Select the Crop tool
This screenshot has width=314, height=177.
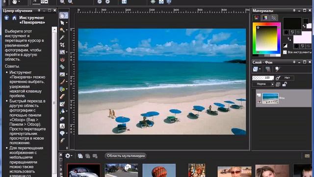click(x=62, y=45)
